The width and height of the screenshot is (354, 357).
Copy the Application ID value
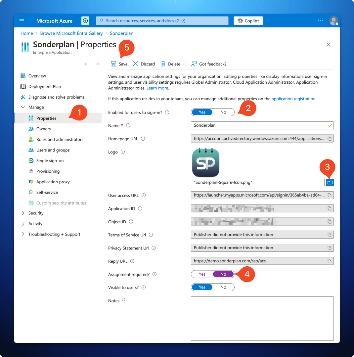[x=329, y=208]
